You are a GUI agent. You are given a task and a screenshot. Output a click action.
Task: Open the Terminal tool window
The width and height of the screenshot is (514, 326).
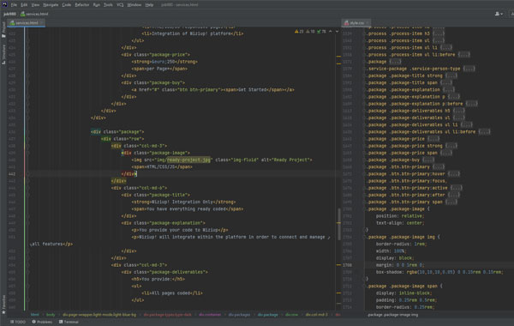[69, 322]
